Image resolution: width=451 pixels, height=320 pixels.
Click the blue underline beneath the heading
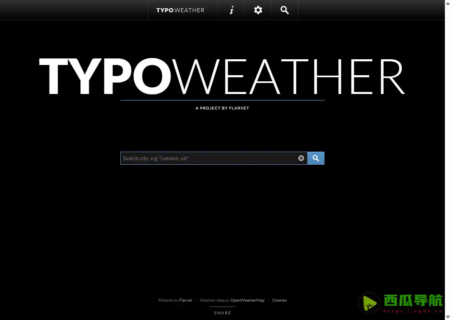[x=222, y=99]
